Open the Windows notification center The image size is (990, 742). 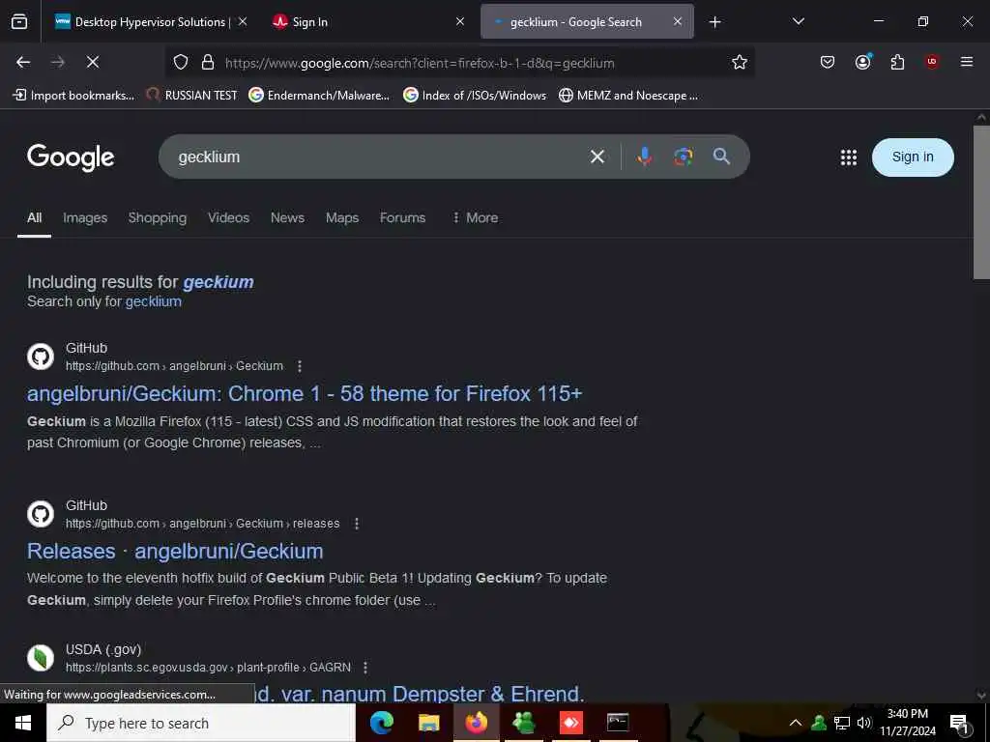[x=960, y=724]
